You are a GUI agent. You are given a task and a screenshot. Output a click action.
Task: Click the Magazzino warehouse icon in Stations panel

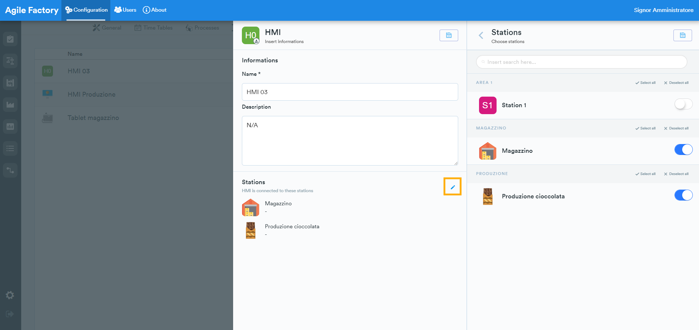488,151
